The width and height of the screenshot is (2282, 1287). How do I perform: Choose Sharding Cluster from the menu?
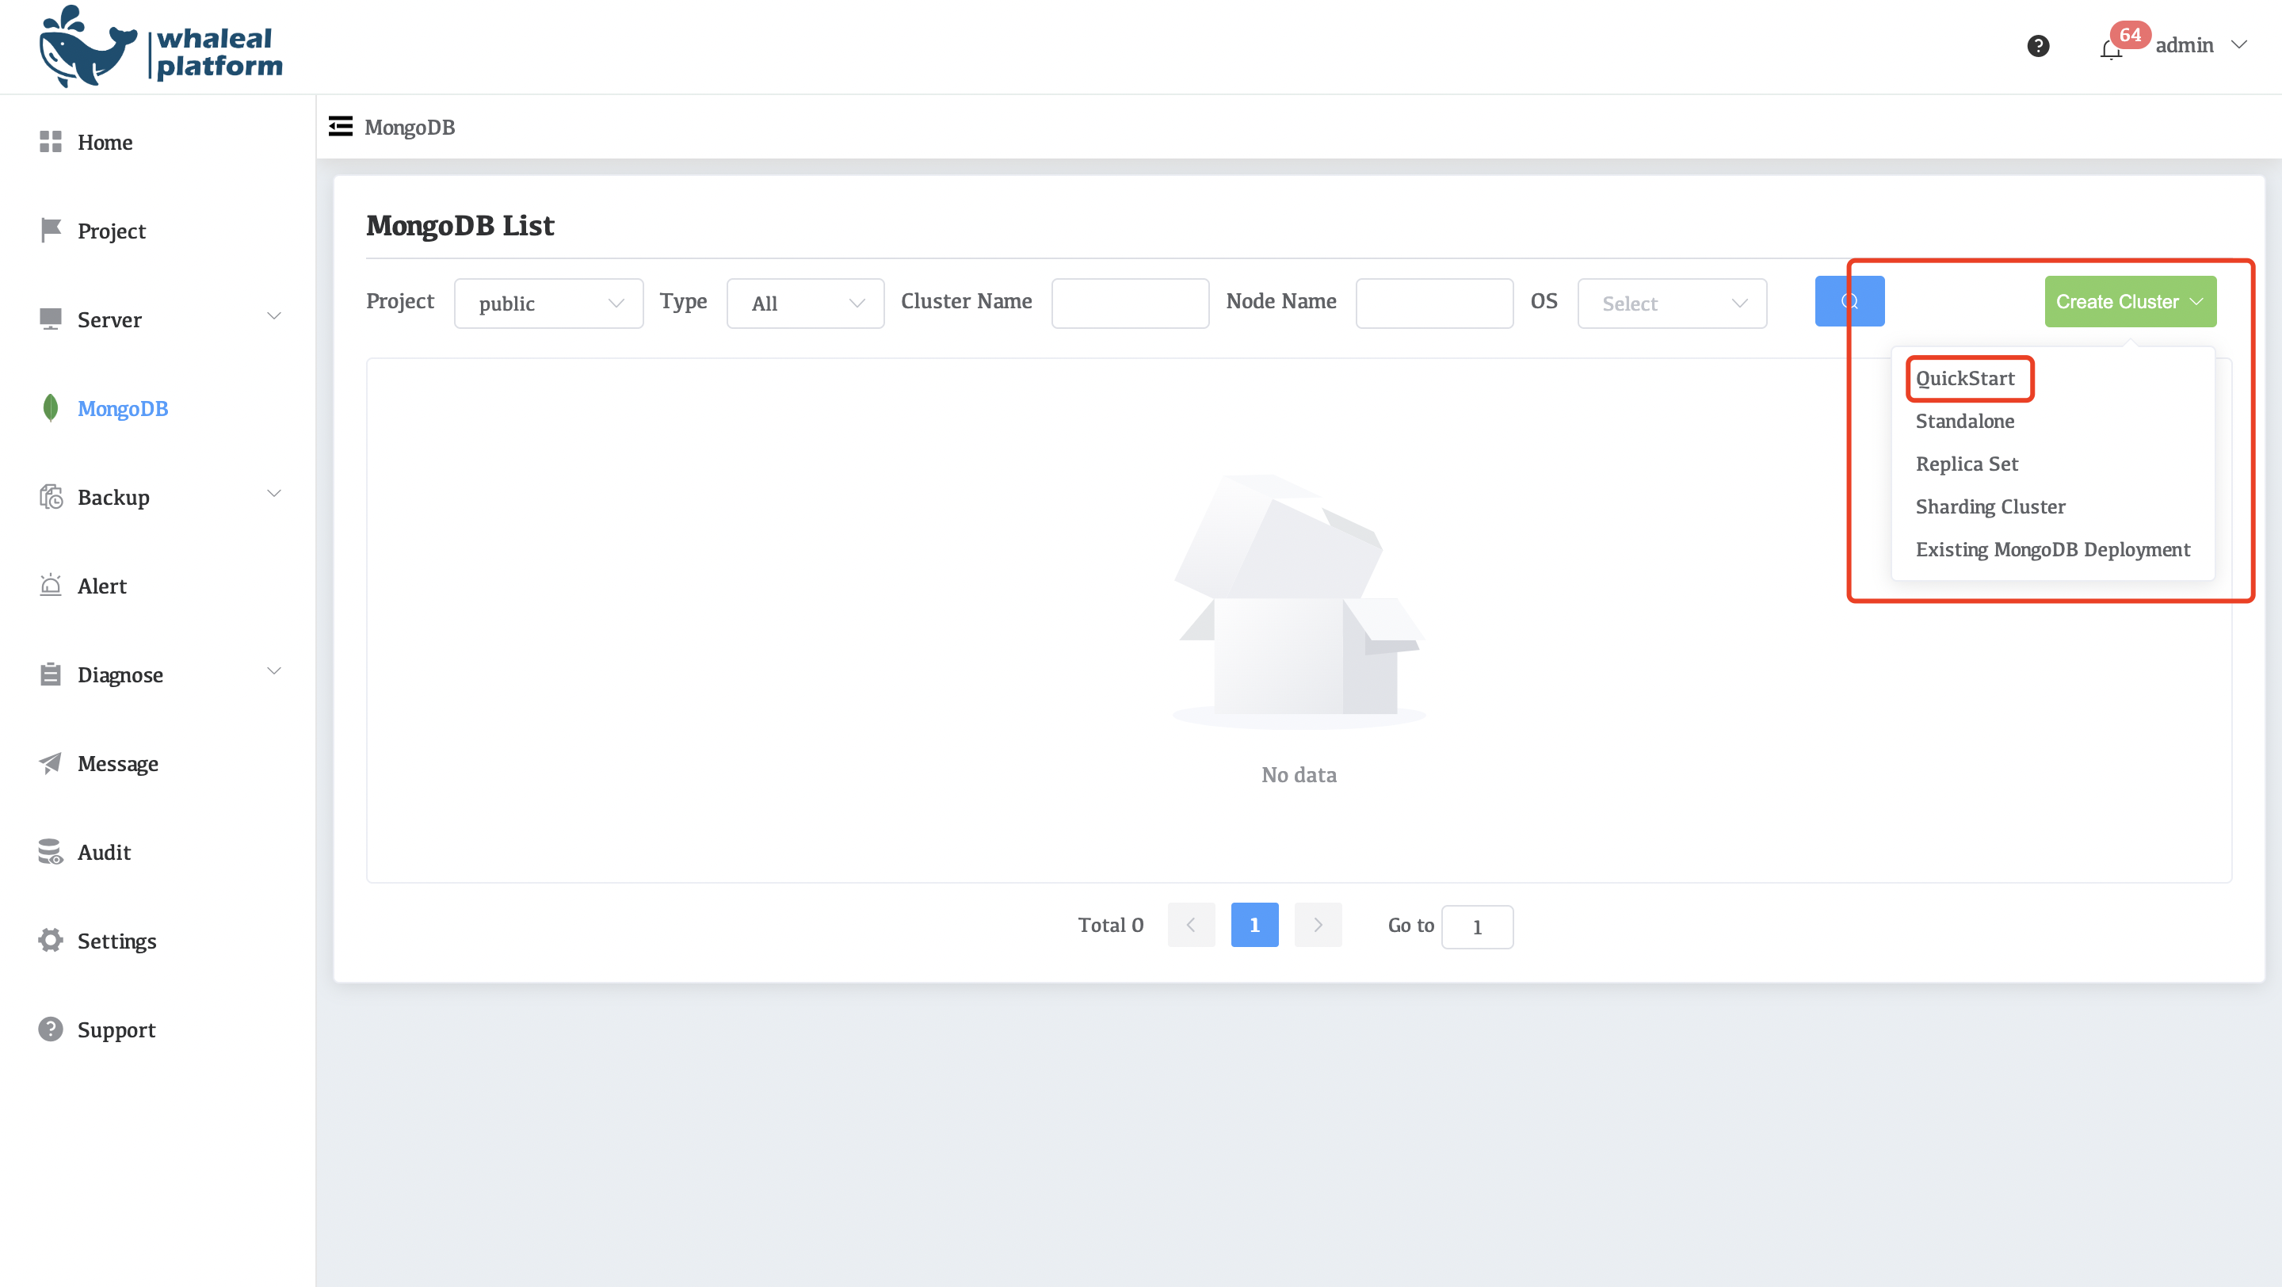[x=1990, y=506]
